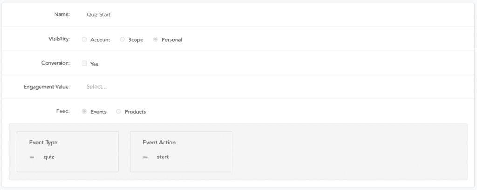
Task: Click the Event Type heading
Action: tap(43, 143)
